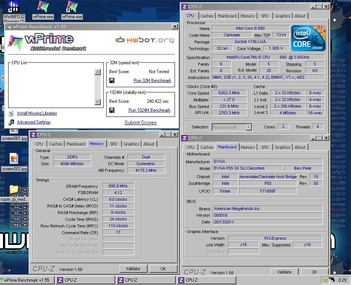The height and width of the screenshot is (285, 351).
Task: Click the LPCIO model F71889F
Action: point(268,191)
